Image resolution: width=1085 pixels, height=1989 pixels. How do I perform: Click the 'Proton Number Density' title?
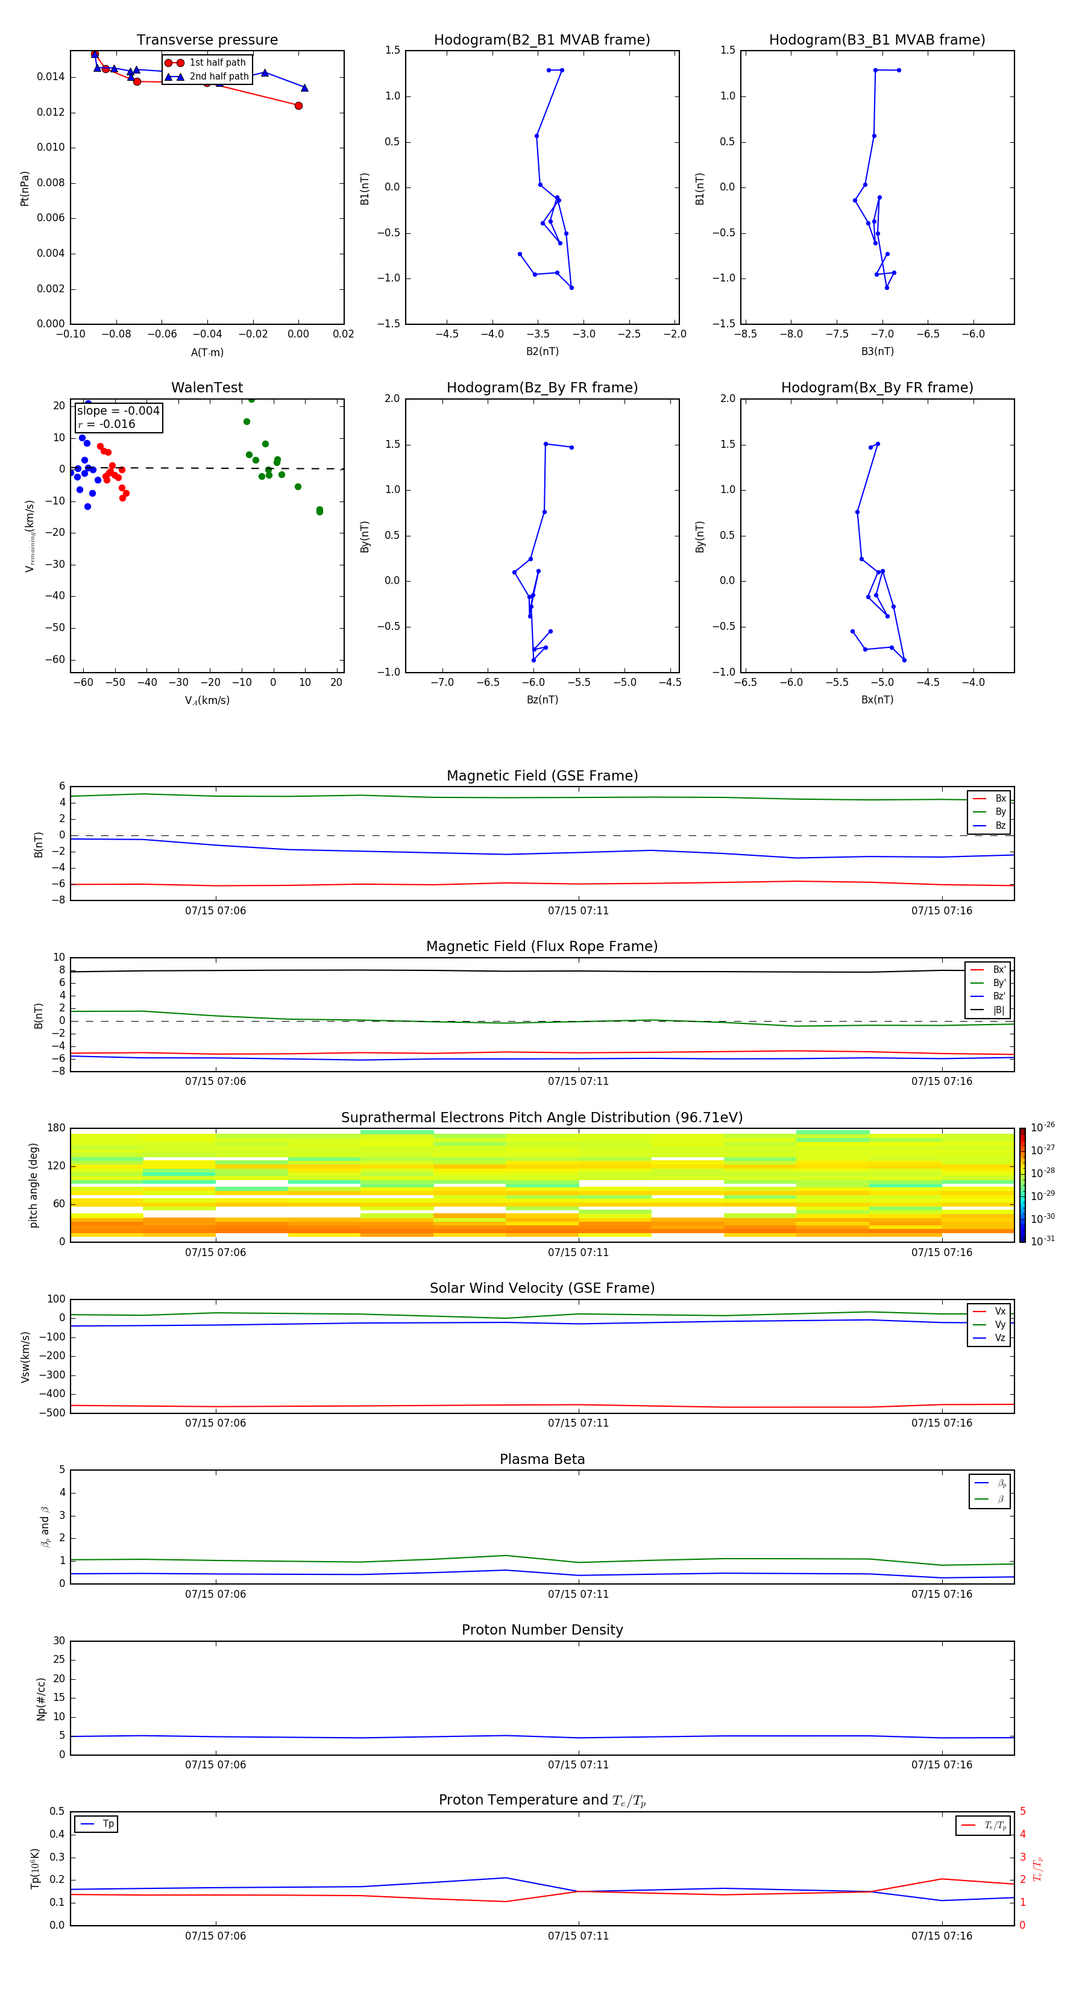point(542,1630)
